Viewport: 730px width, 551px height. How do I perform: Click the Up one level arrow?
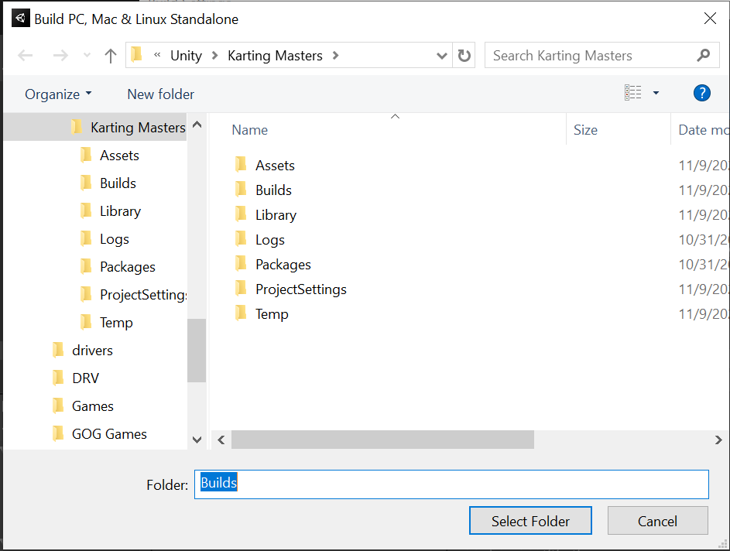click(111, 56)
